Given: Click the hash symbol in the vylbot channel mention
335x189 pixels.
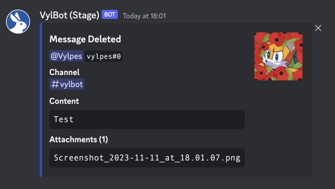Looking at the screenshot, I should [55, 84].
